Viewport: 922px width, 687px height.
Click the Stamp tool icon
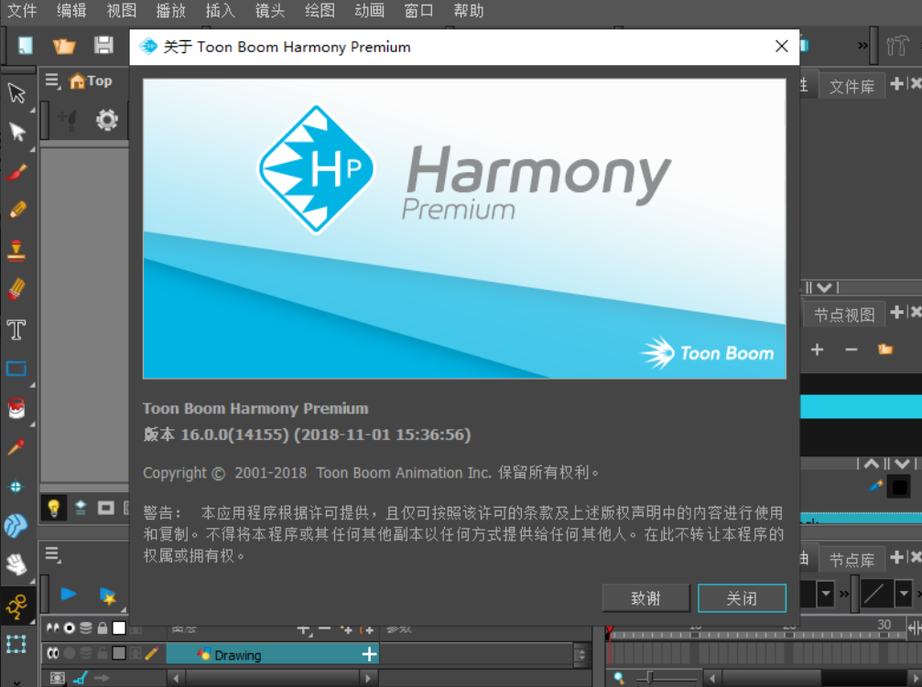(16, 250)
